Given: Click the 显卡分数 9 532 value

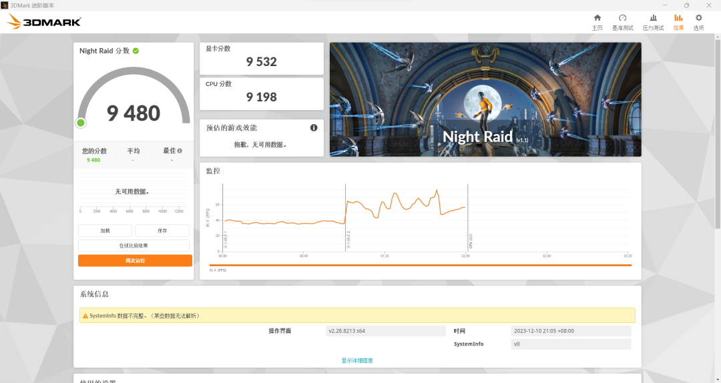Looking at the screenshot, I should tap(261, 61).
